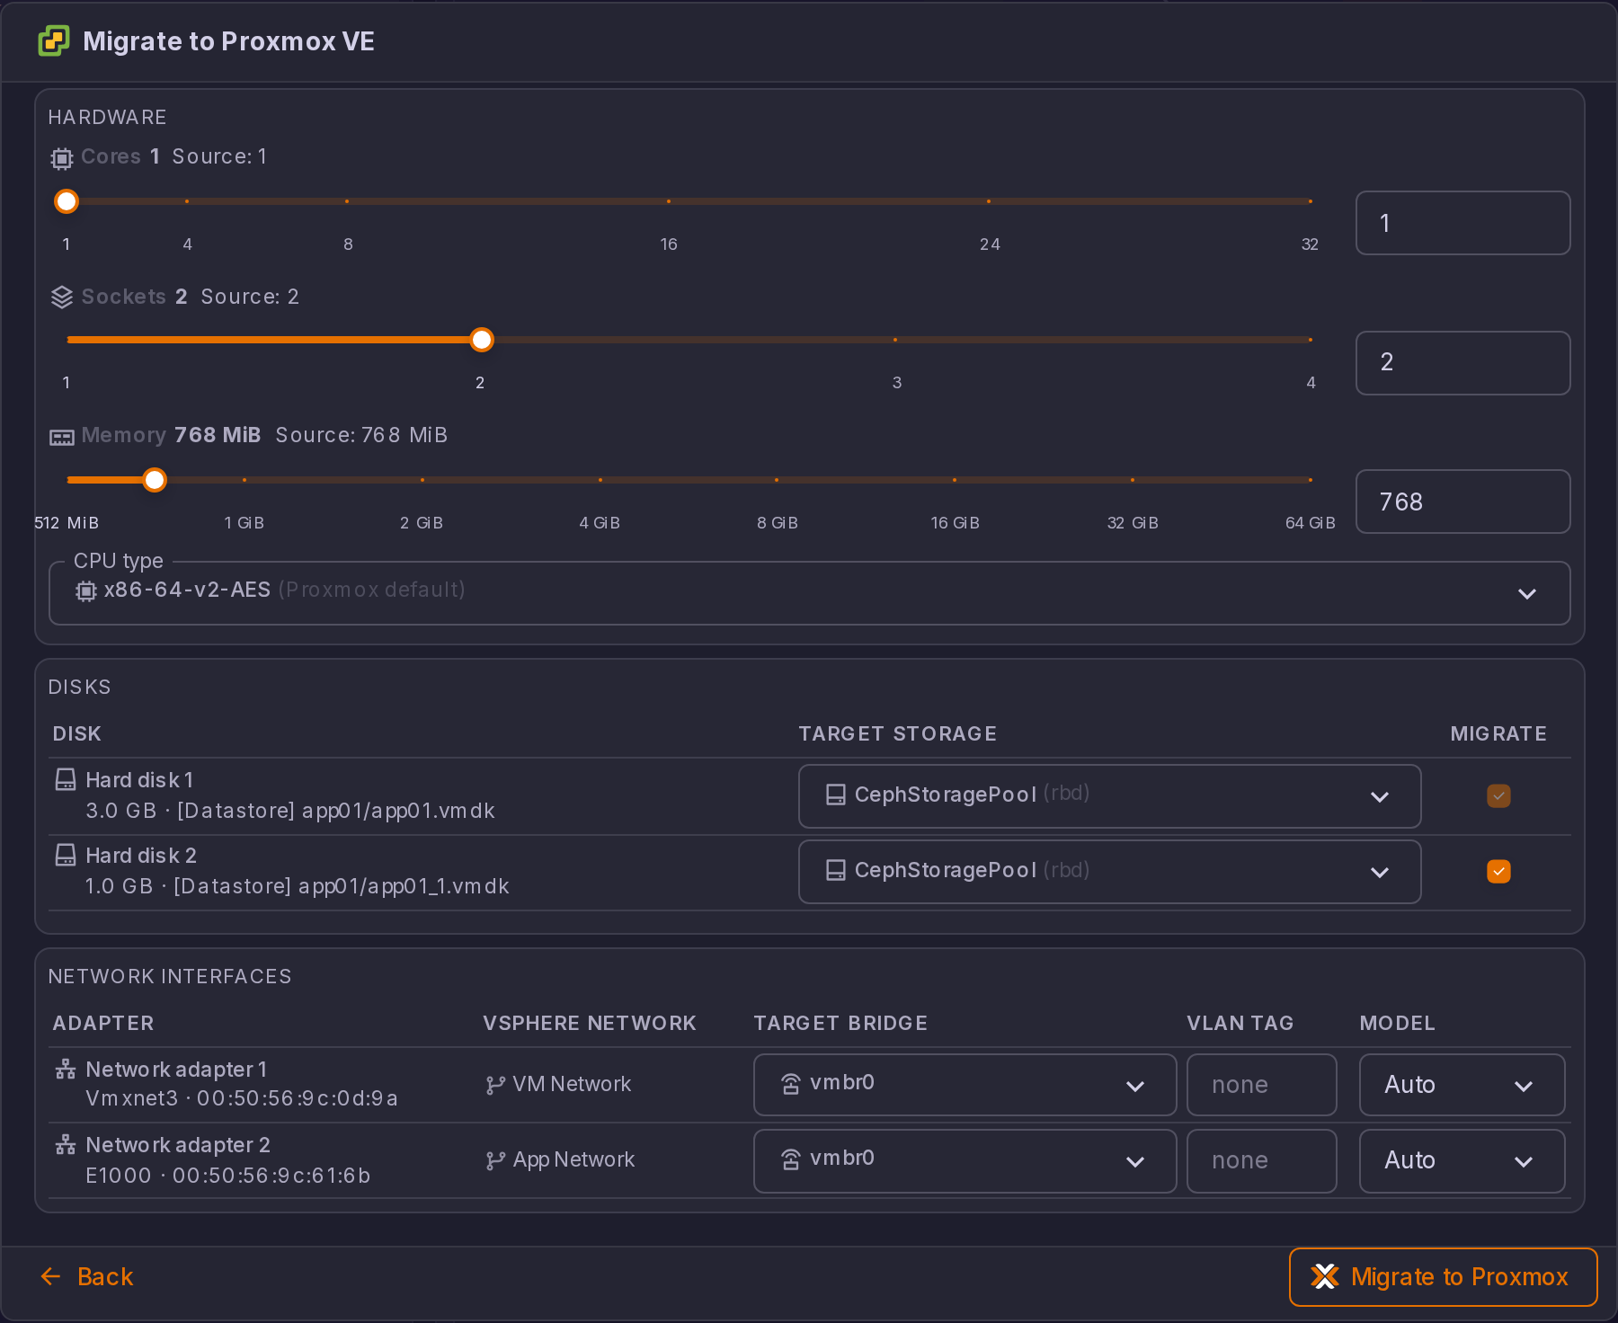Go Back to the previous step
1618x1323 pixels.
pyautogui.click(x=87, y=1276)
